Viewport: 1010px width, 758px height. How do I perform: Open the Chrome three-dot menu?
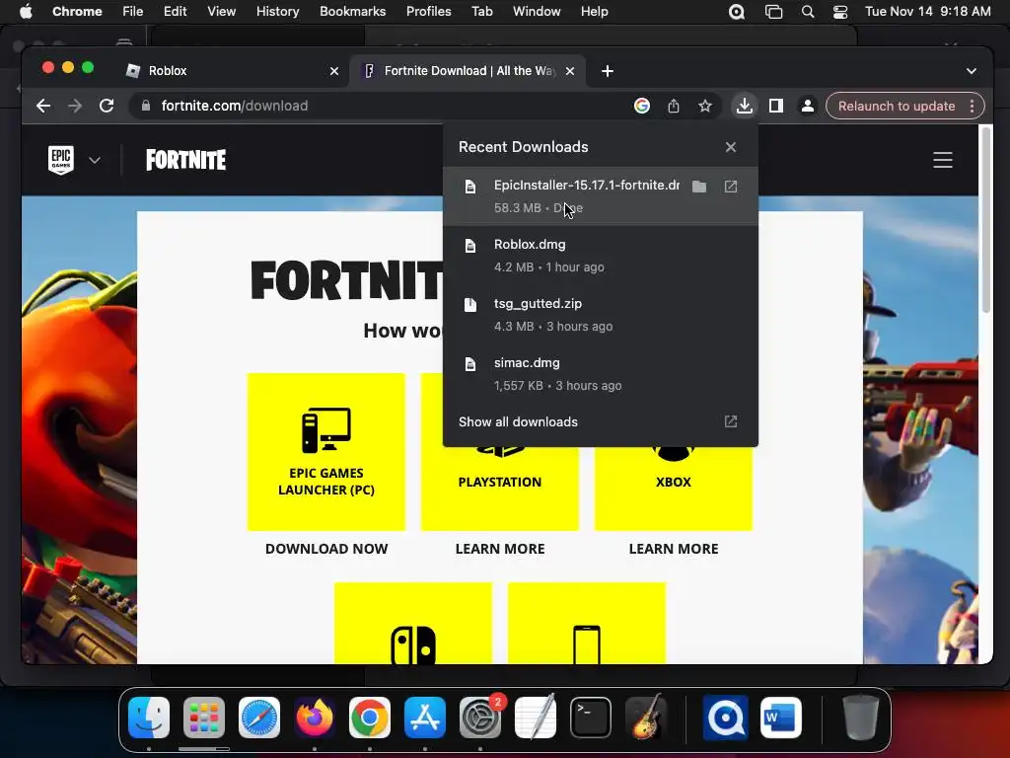tap(972, 106)
